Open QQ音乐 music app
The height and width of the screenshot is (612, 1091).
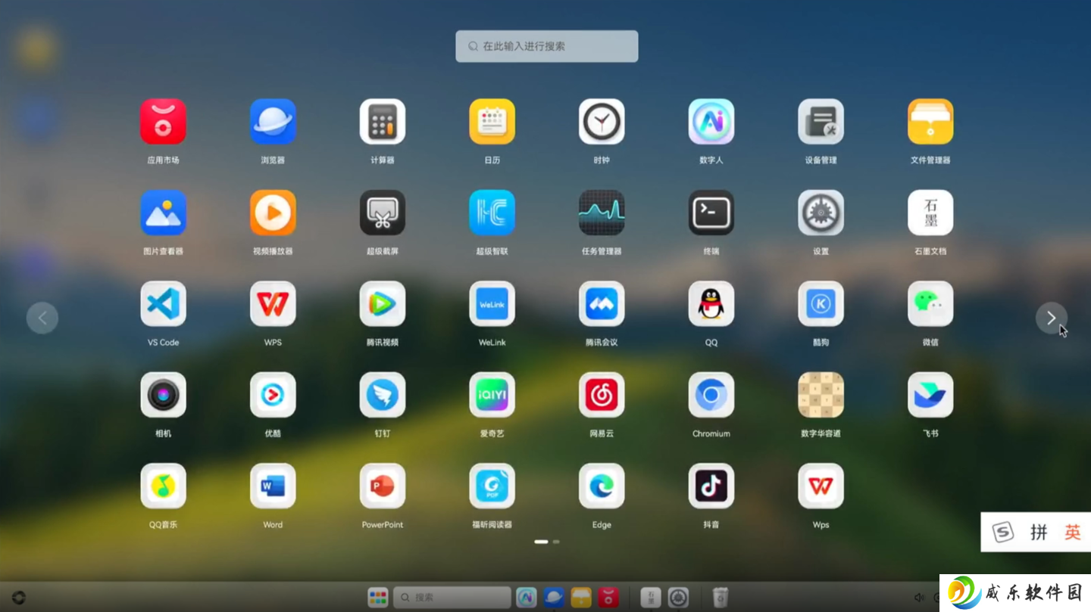(163, 486)
